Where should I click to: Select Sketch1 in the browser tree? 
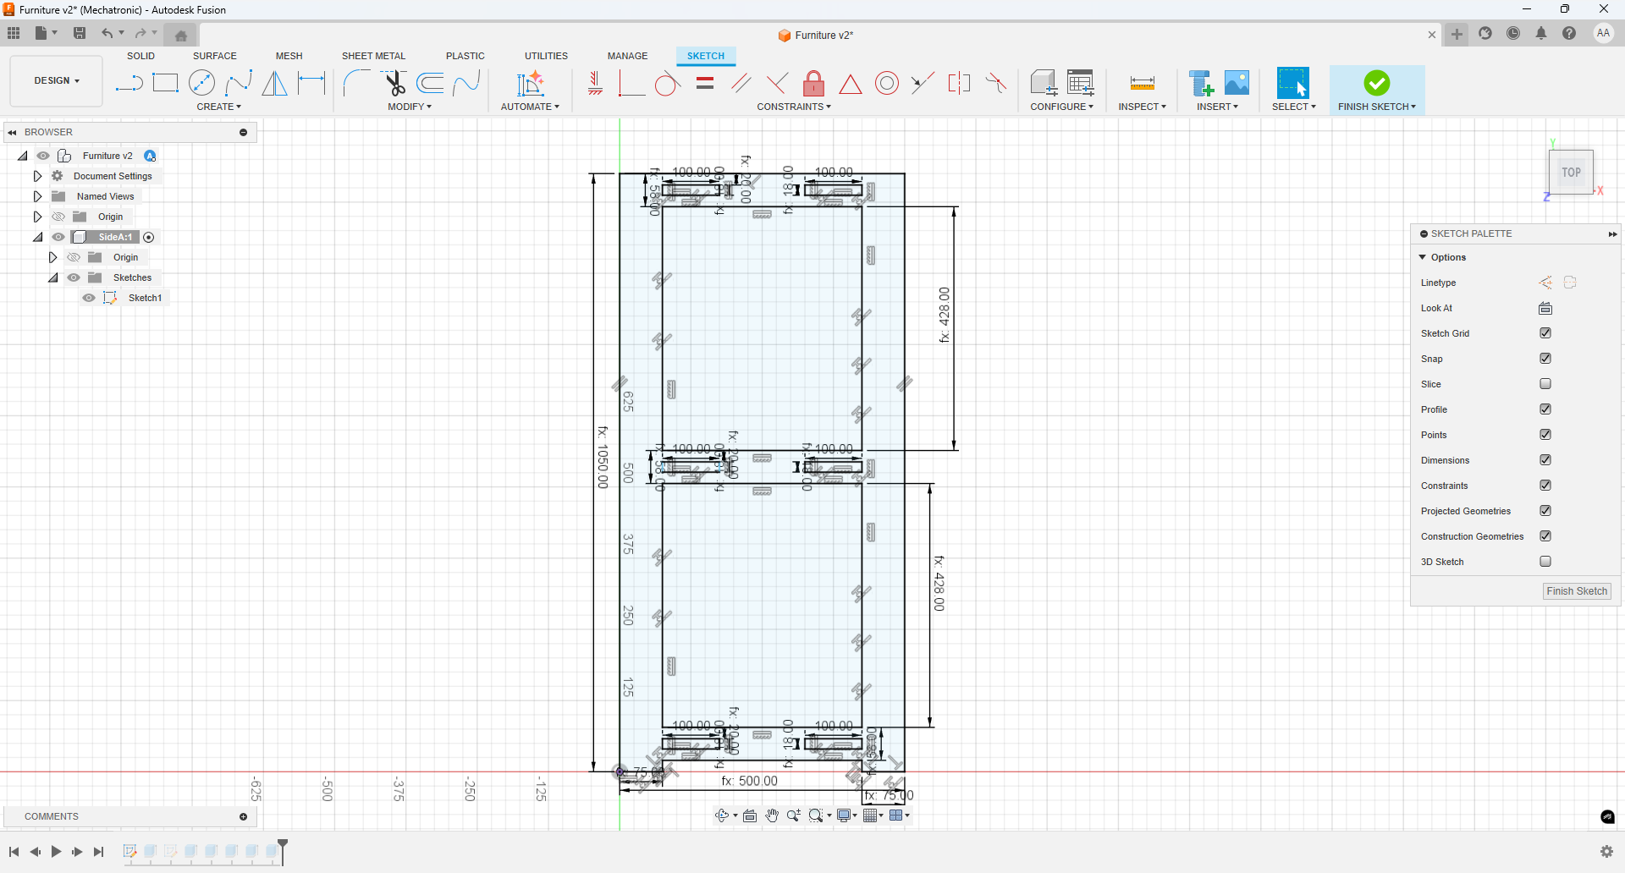[x=145, y=298]
